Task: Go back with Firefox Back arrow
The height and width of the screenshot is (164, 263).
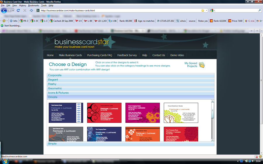Action: coord(4,10)
